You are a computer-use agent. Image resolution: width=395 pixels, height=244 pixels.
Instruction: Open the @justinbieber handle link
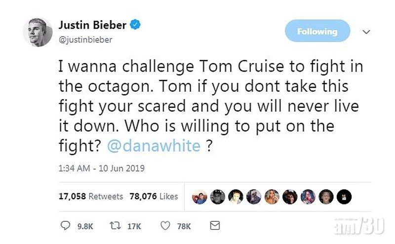click(85, 40)
